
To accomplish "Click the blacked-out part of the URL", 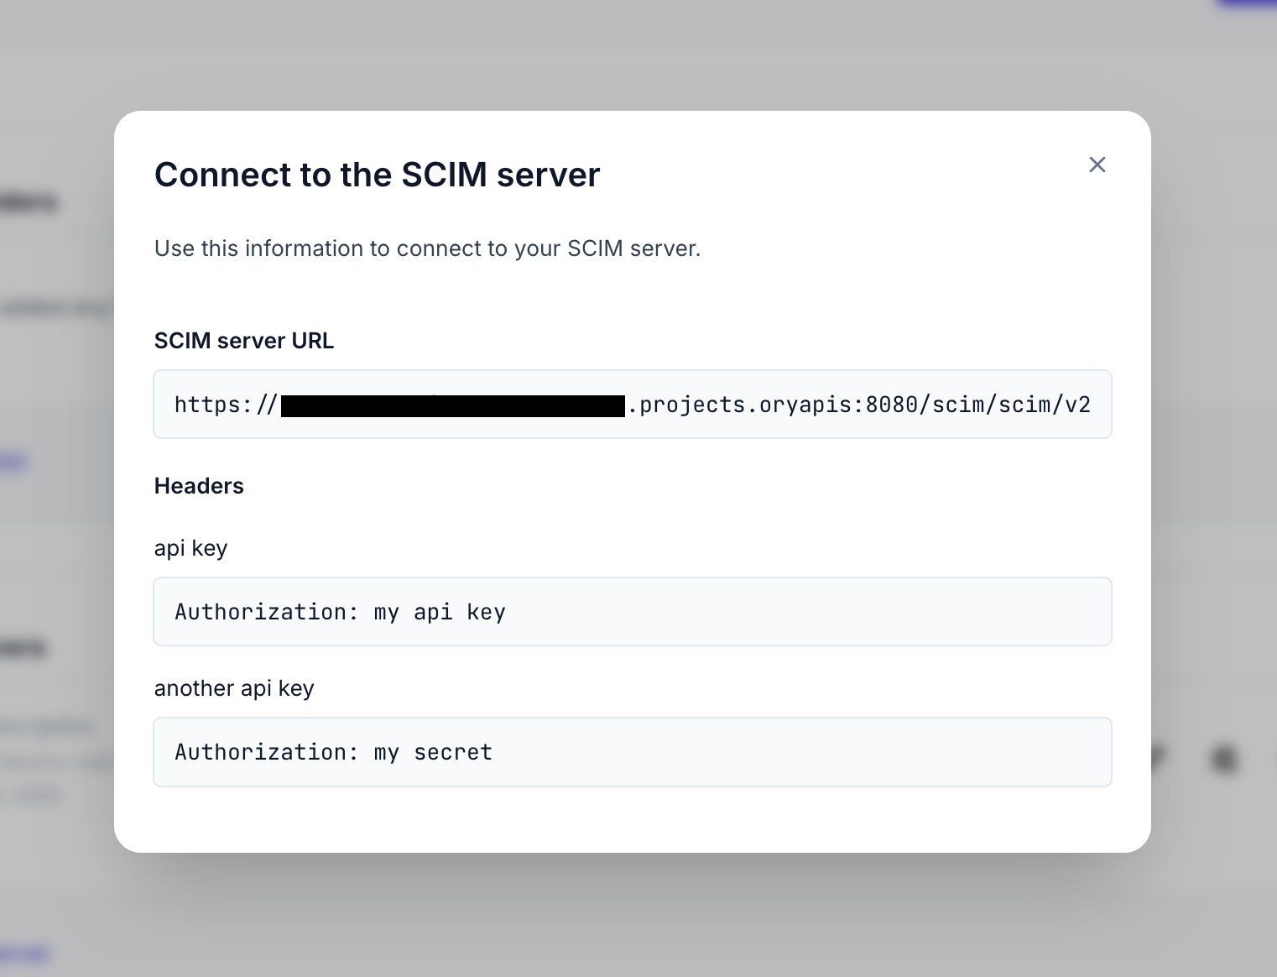I will (x=453, y=406).
